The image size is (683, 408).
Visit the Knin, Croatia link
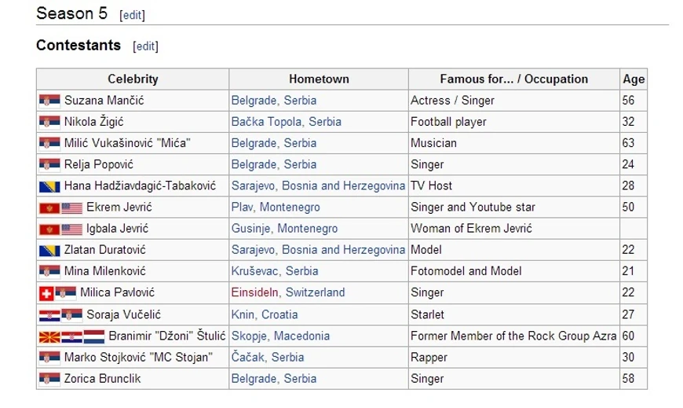click(x=265, y=314)
